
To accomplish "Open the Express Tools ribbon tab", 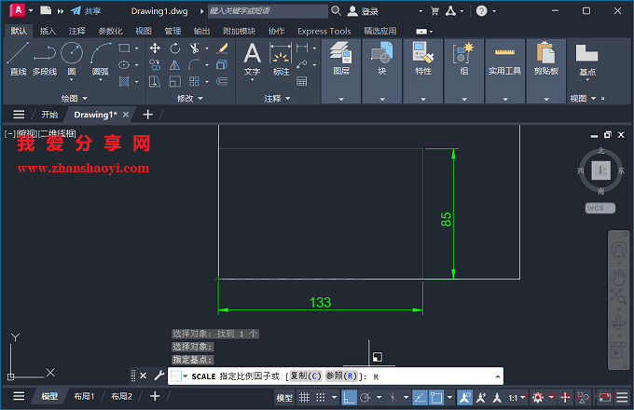I will 324,31.
